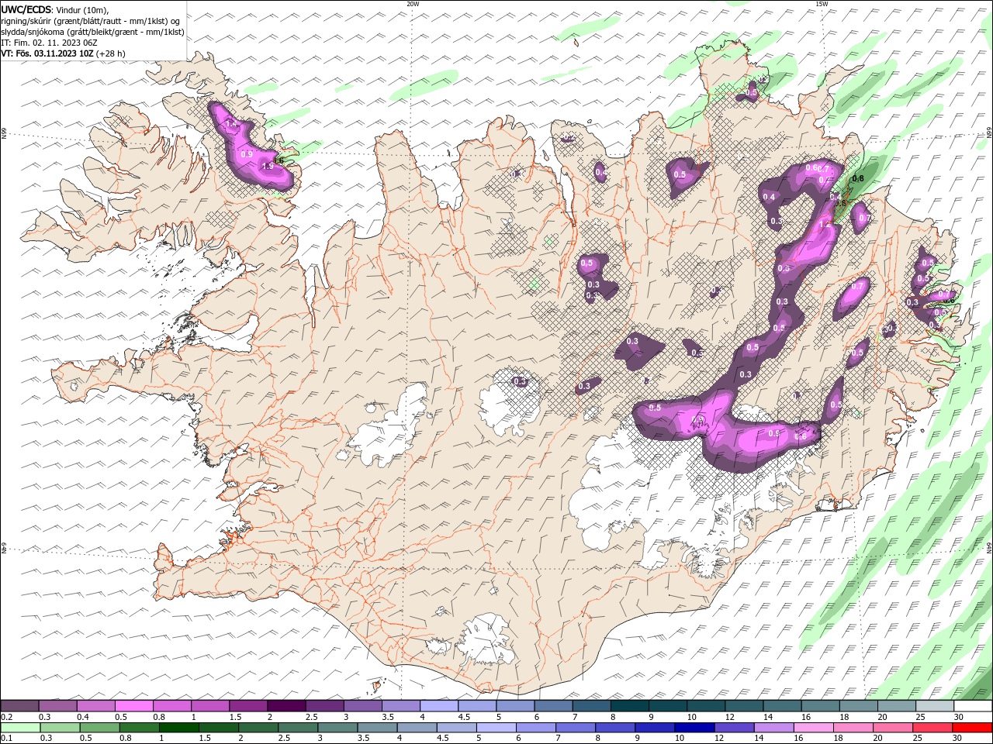Pick the darkest purple swatch starting at 2, upper row
Viewport: 993px width, 744px height.
(286, 706)
